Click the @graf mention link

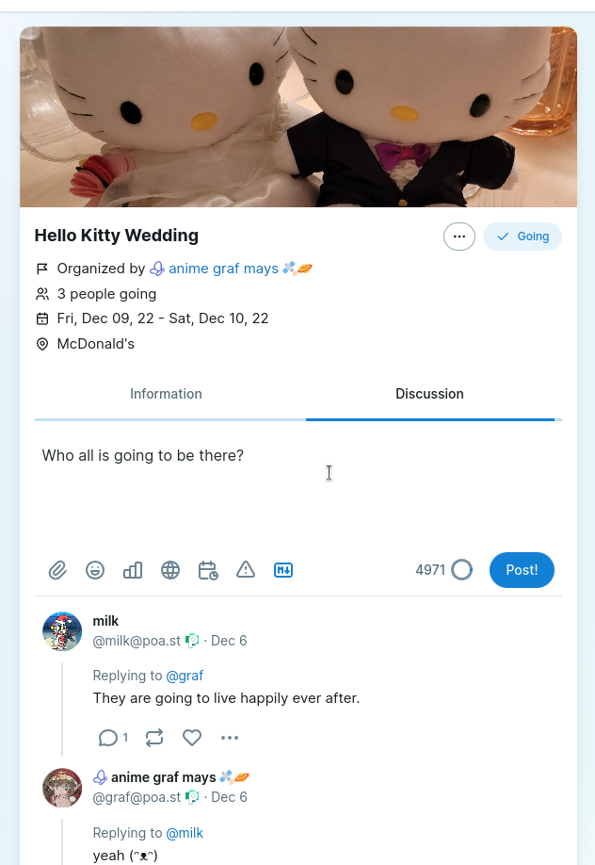(185, 676)
